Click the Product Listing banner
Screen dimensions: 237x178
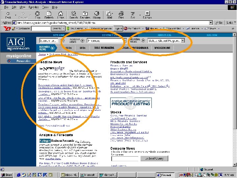point(131,103)
